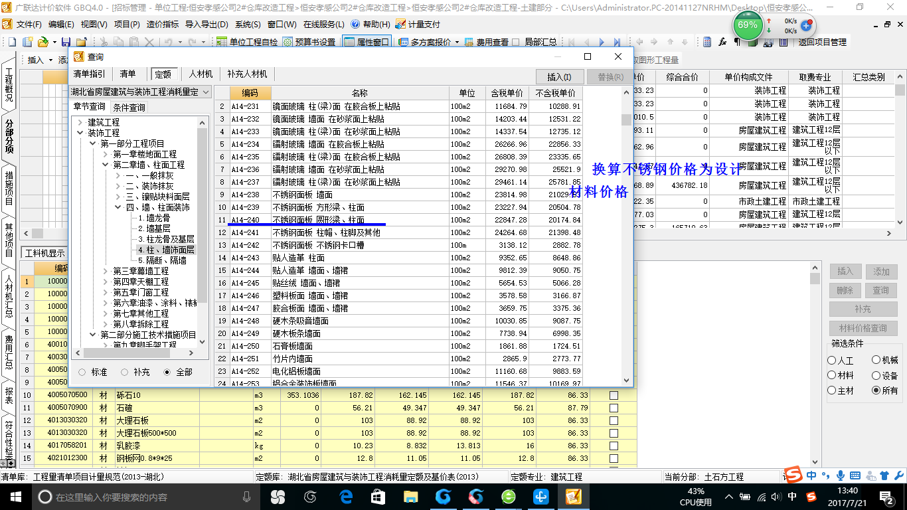This screenshot has height=510, width=907.
Task: Open the dropdown arrow next to open-folder icon
Action: click(x=53, y=42)
